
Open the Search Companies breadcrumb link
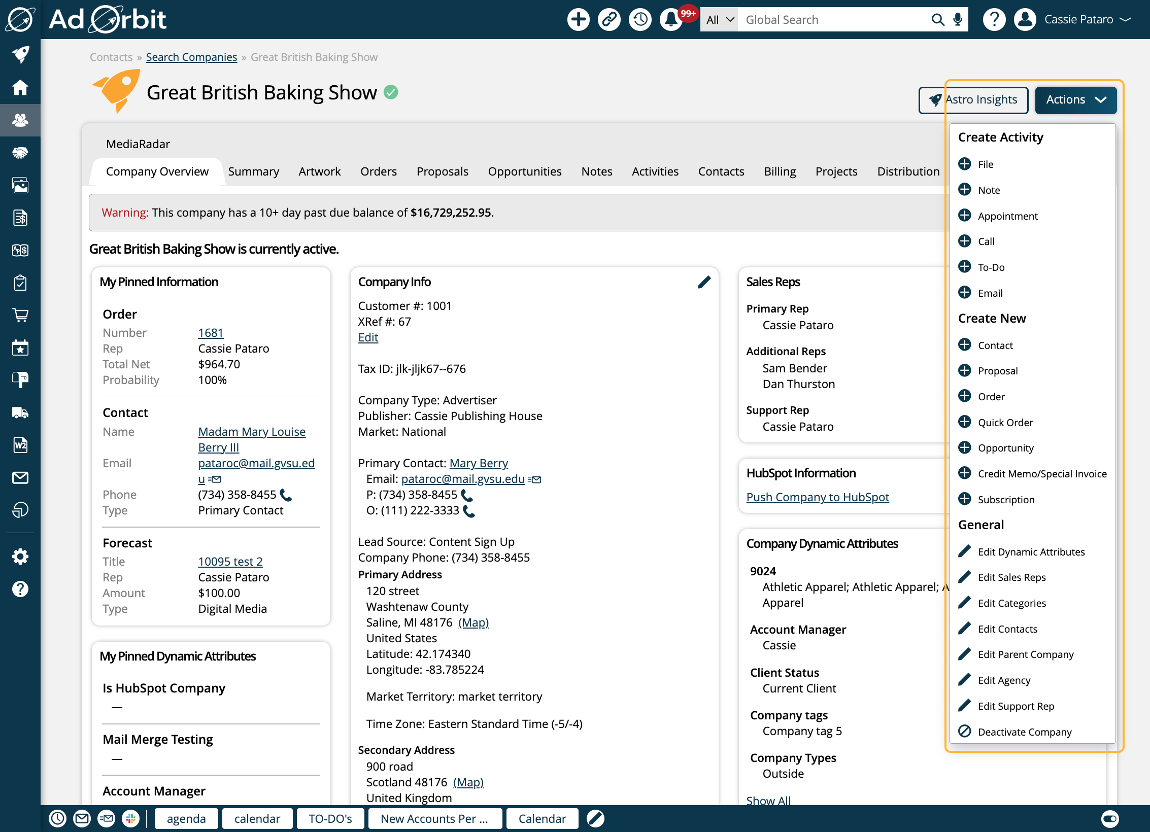point(191,57)
